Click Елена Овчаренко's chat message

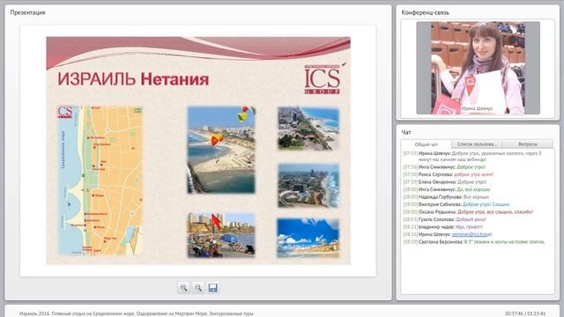pyautogui.click(x=444, y=182)
